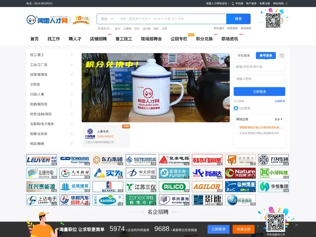The width and height of the screenshot is (316, 237).
Task: Click the 手机端 phone icon
Action: point(233,4)
